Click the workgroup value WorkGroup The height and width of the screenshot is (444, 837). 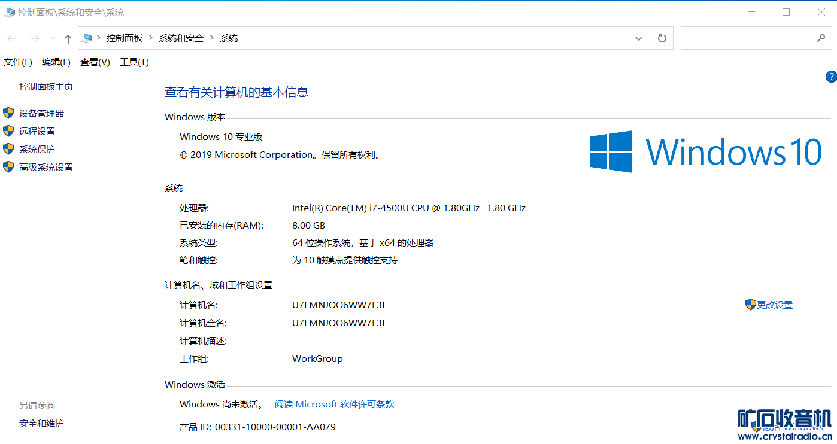(x=317, y=359)
